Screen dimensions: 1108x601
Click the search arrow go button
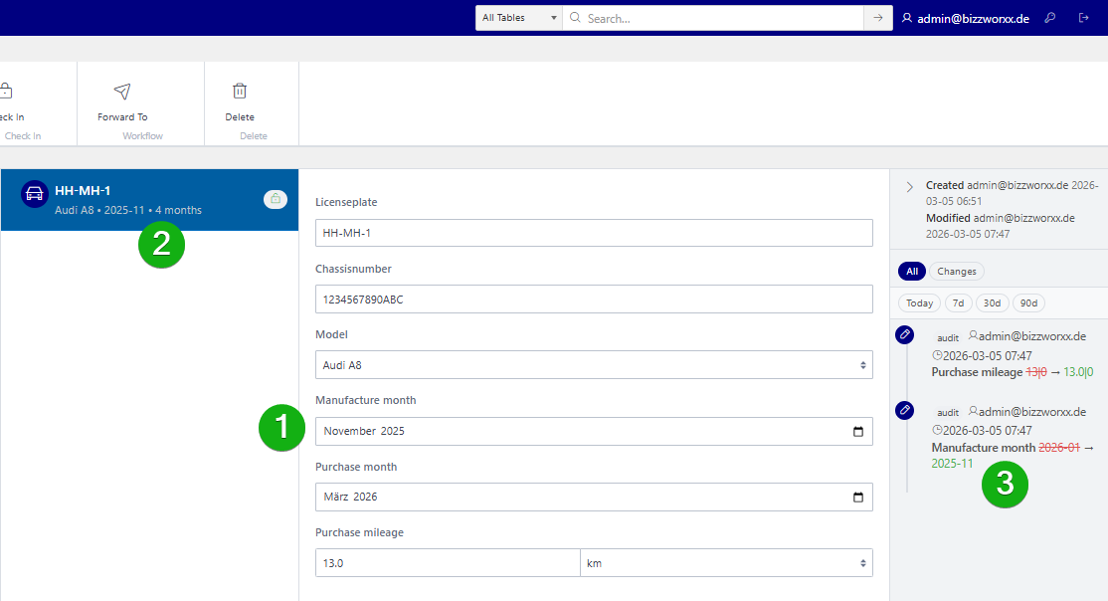coord(878,18)
